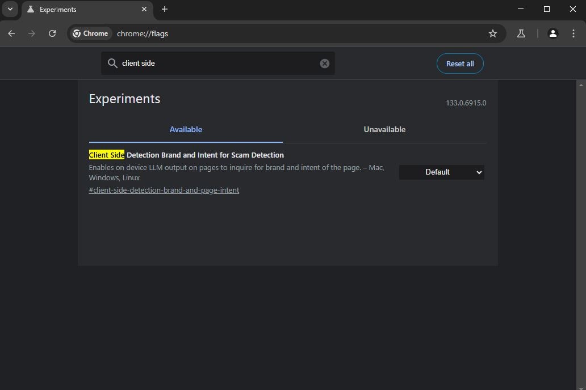
Task: Click the Back navigation arrow
Action: click(x=11, y=33)
